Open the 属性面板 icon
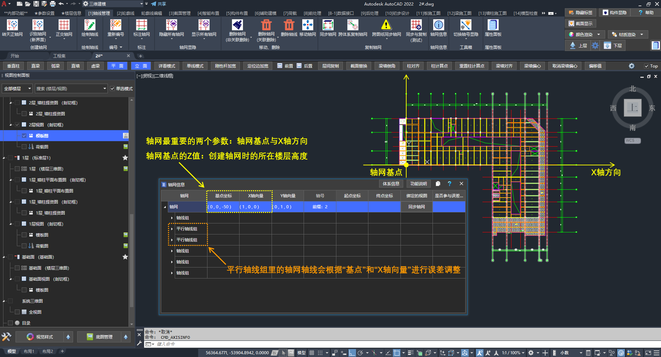661x357 pixels. tap(493, 25)
